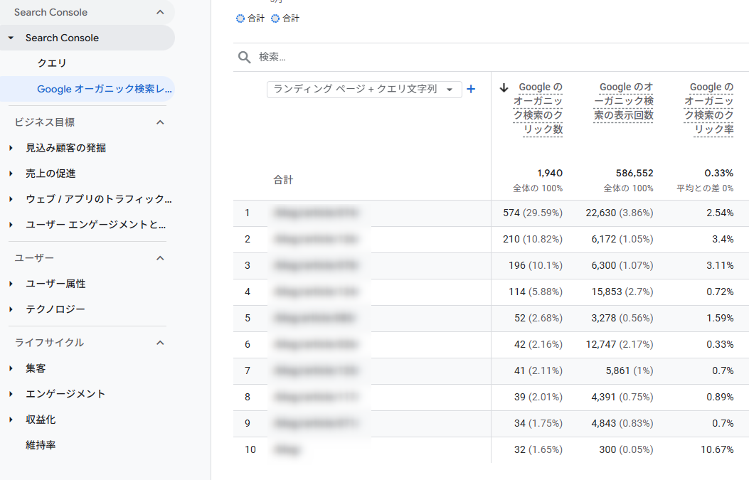This screenshot has width=749, height=480.
Task: Sort by Google のオーガニック検索のクリック率 column
Action: click(709, 108)
